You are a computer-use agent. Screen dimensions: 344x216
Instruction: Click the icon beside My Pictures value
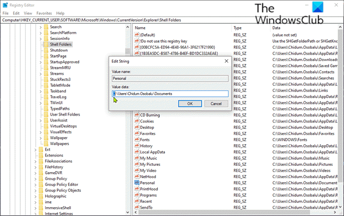pyautogui.click(x=137, y=164)
